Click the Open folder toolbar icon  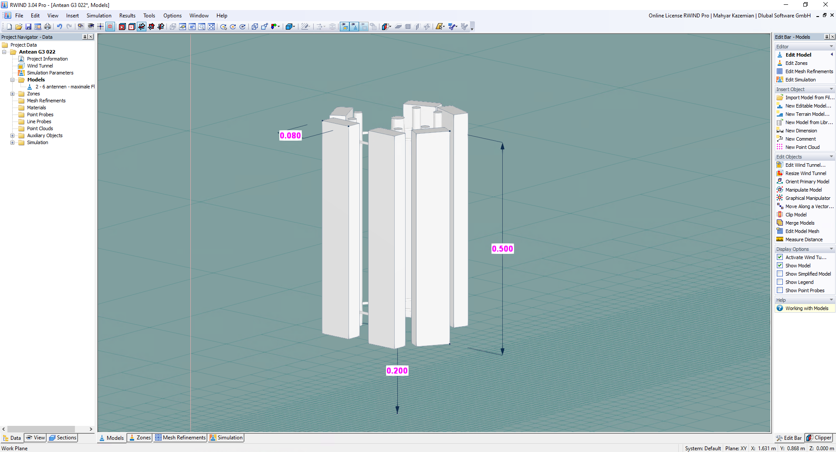[x=19, y=27]
